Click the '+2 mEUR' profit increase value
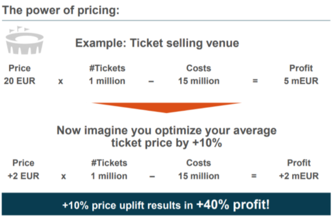 299,176
